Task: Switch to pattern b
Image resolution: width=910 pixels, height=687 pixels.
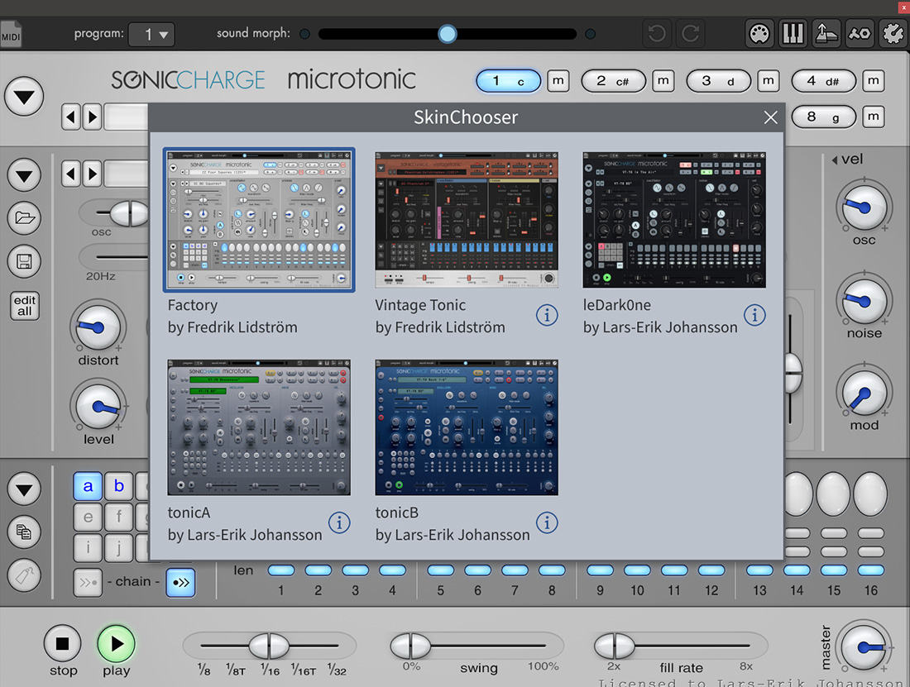Action: [119, 486]
